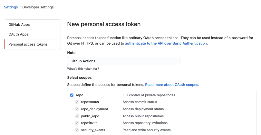The width and height of the screenshot is (261, 135).
Task: Go to Settings via the breadcrumb link
Action: click(x=11, y=7)
